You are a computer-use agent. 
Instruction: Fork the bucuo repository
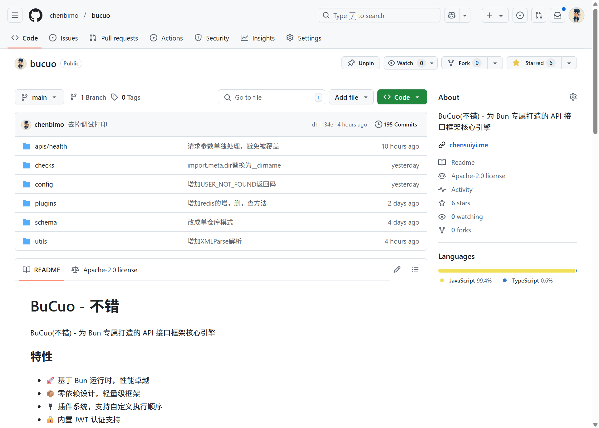click(x=464, y=63)
